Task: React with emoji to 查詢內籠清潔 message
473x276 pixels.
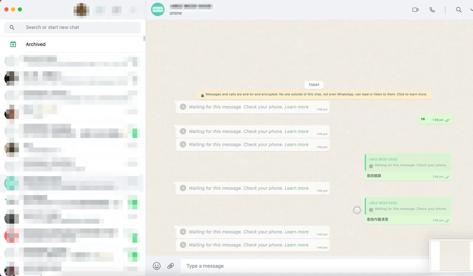Action: [x=357, y=210]
